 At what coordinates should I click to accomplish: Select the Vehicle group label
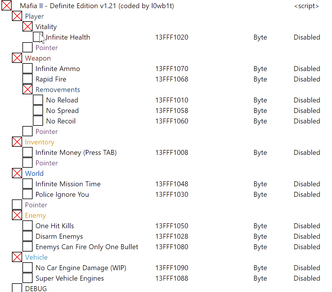[x=36, y=257]
